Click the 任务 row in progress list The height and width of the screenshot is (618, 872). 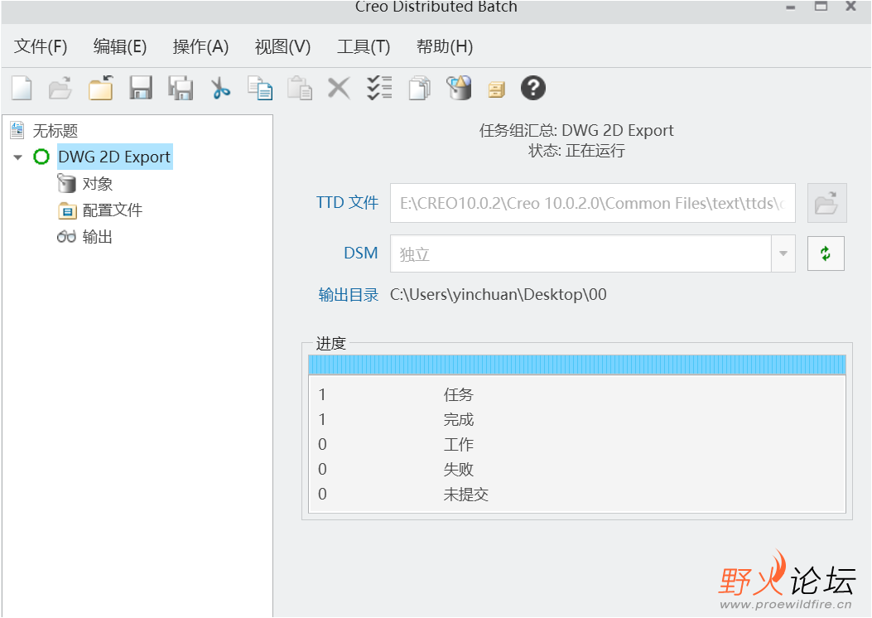[x=576, y=394]
